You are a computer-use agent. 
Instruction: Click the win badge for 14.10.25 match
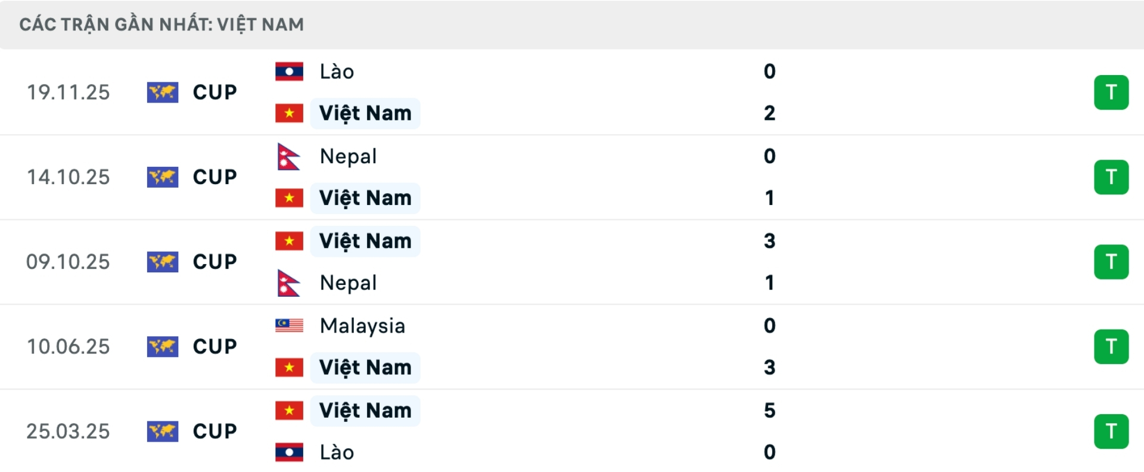pyautogui.click(x=1111, y=177)
